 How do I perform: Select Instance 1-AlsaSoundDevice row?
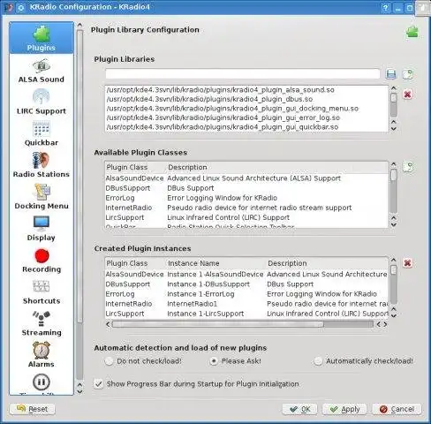pos(246,275)
